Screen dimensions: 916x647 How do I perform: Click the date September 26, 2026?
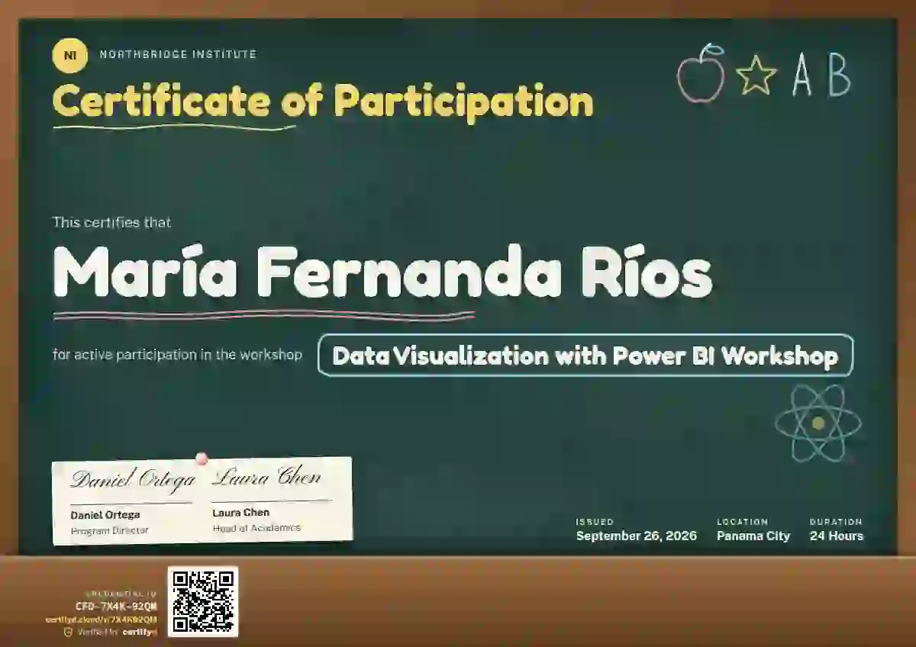tap(637, 536)
